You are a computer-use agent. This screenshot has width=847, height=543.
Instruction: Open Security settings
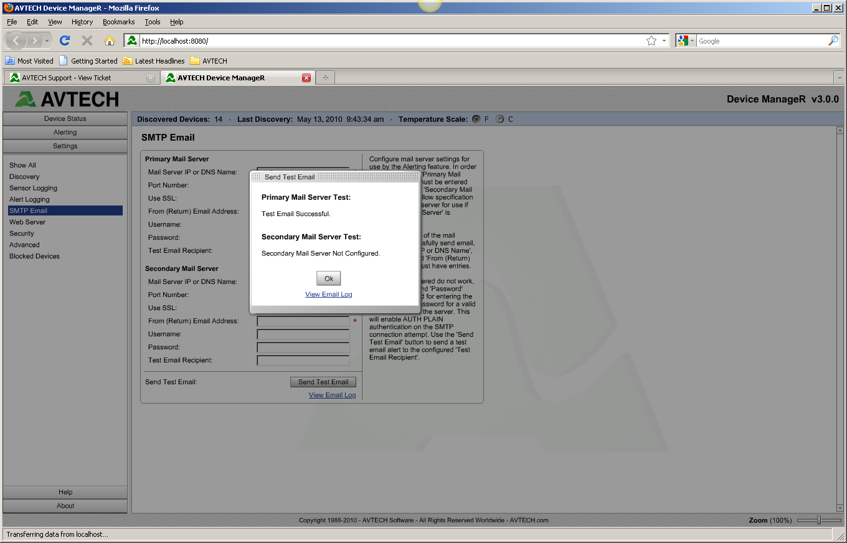coord(22,234)
